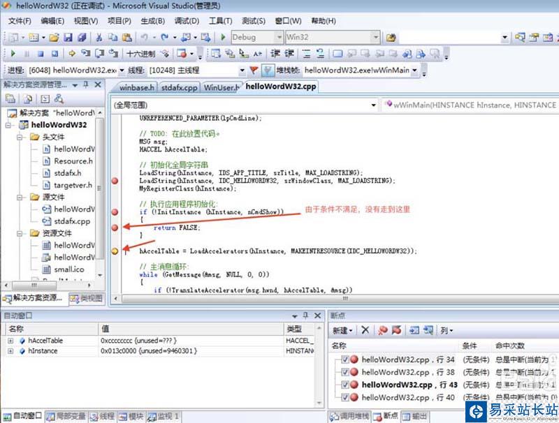Toggle the 十六进制 hexadecimal display button
This screenshot has height=423, width=559.
coord(141,54)
